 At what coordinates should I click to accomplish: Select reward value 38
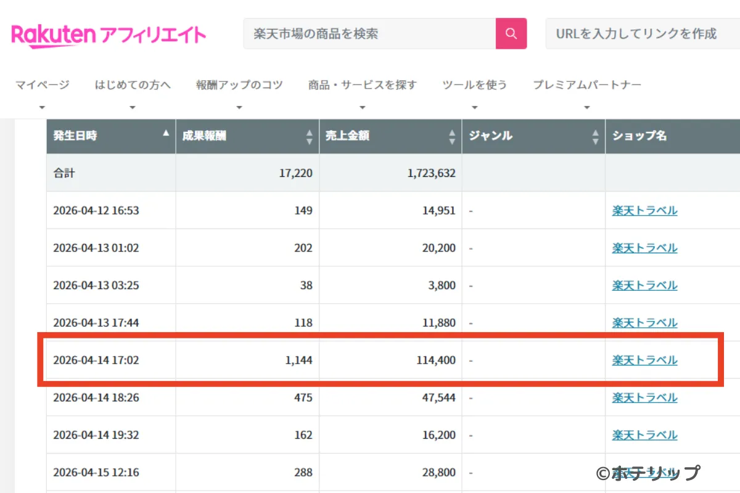[306, 285]
